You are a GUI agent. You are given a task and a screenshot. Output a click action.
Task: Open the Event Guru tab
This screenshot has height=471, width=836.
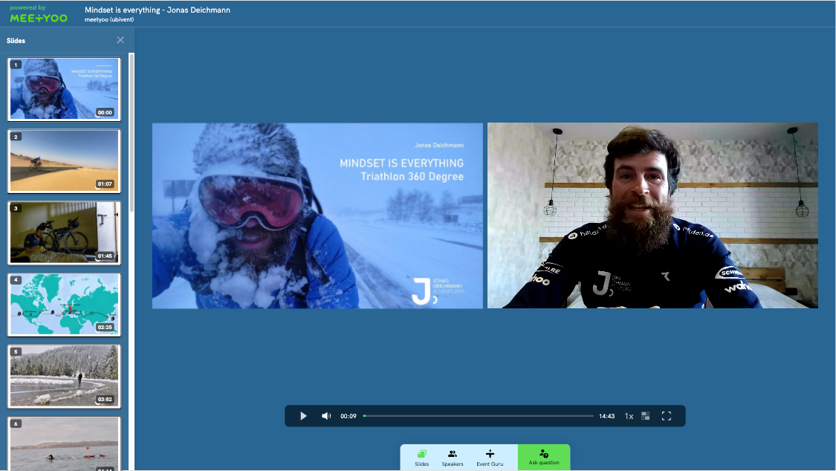pyautogui.click(x=490, y=458)
